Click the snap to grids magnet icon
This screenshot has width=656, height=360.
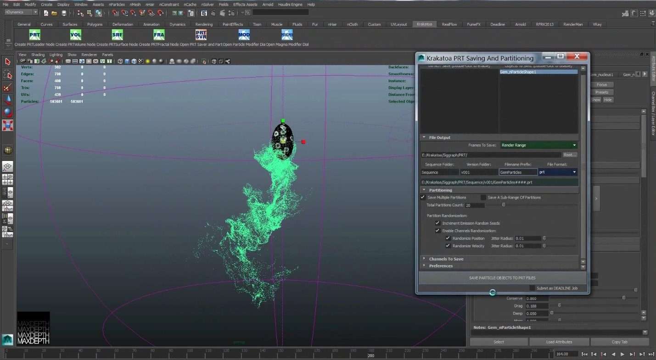click(117, 13)
